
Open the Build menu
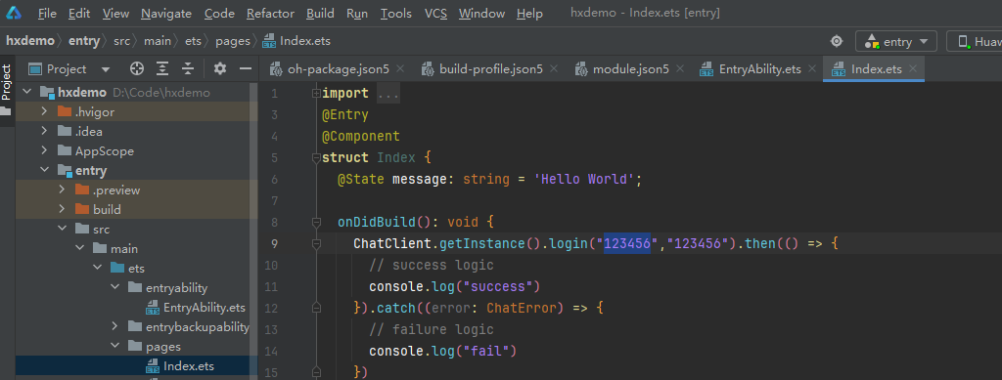[320, 14]
